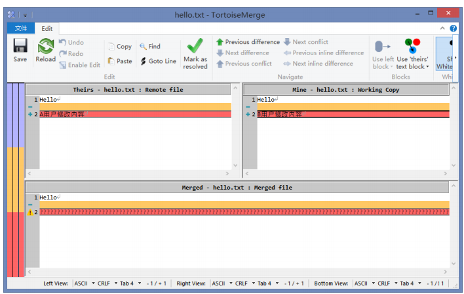This screenshot has height=294, width=464.
Task: Redo the last undone edit
Action: point(71,54)
